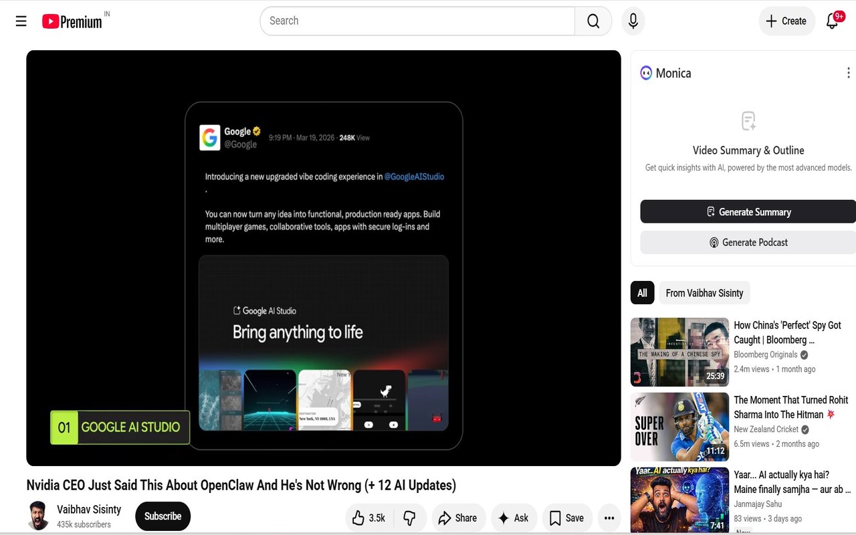
Task: Visit Janmajay Sahu channel
Action: tap(758, 504)
